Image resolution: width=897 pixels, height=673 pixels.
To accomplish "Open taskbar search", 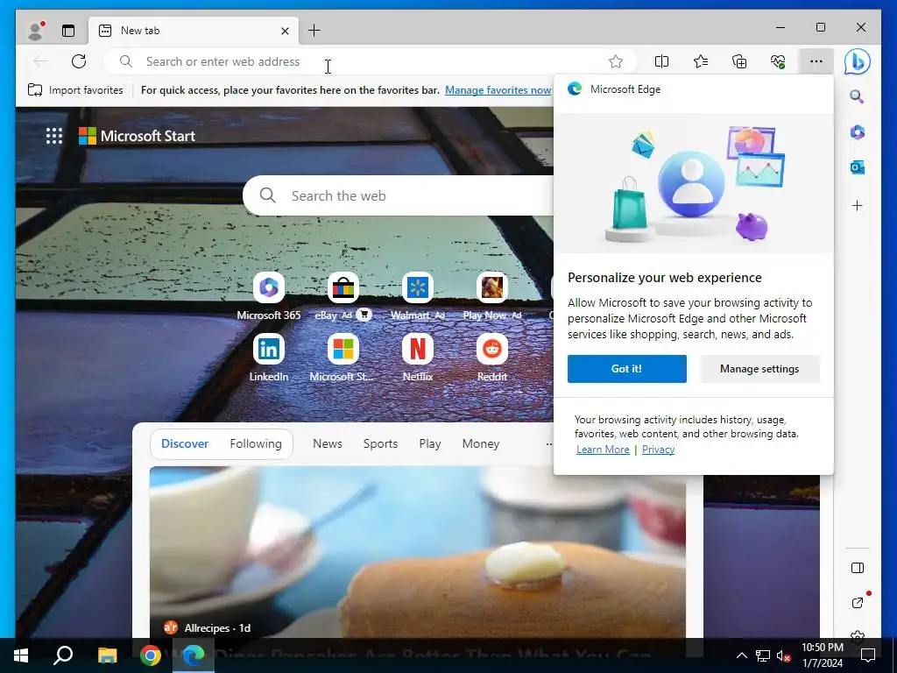I will click(x=63, y=655).
